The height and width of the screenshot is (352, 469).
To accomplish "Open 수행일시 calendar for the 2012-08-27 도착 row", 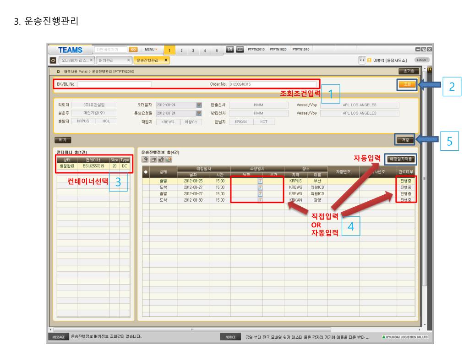I will (260, 187).
